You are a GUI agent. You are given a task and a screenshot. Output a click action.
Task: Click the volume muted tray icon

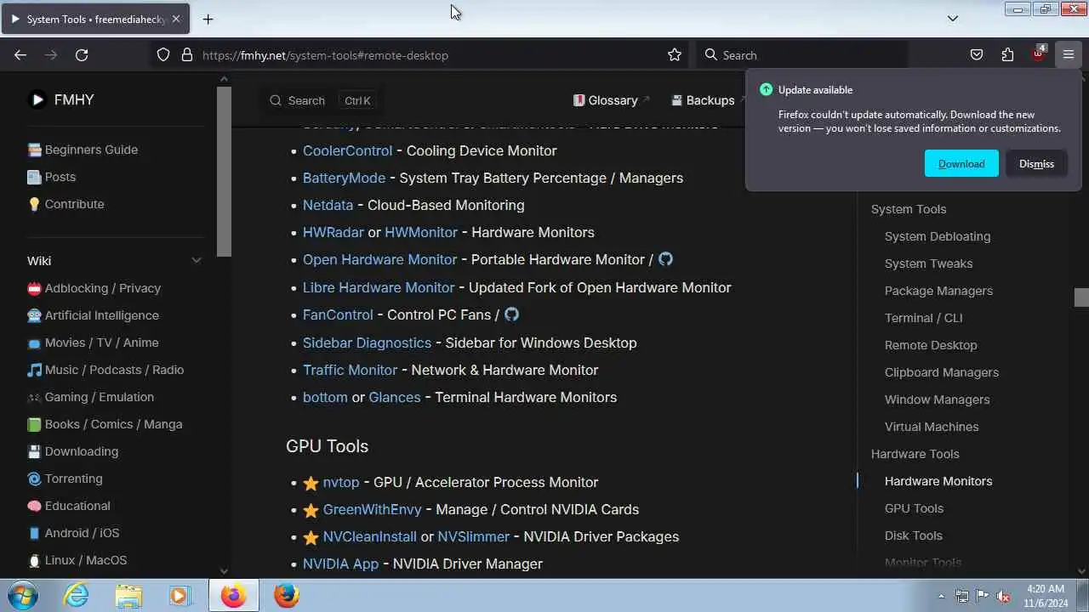[1003, 597]
